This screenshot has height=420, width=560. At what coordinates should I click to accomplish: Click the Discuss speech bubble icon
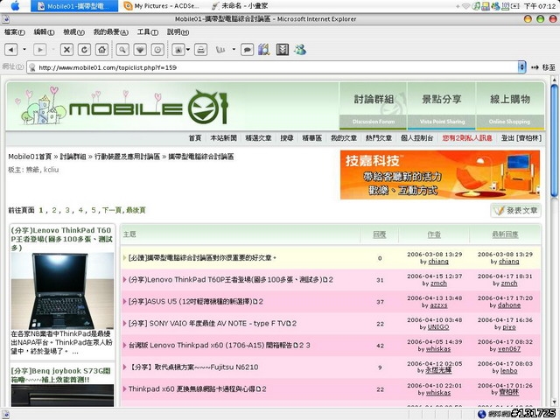pos(247,50)
